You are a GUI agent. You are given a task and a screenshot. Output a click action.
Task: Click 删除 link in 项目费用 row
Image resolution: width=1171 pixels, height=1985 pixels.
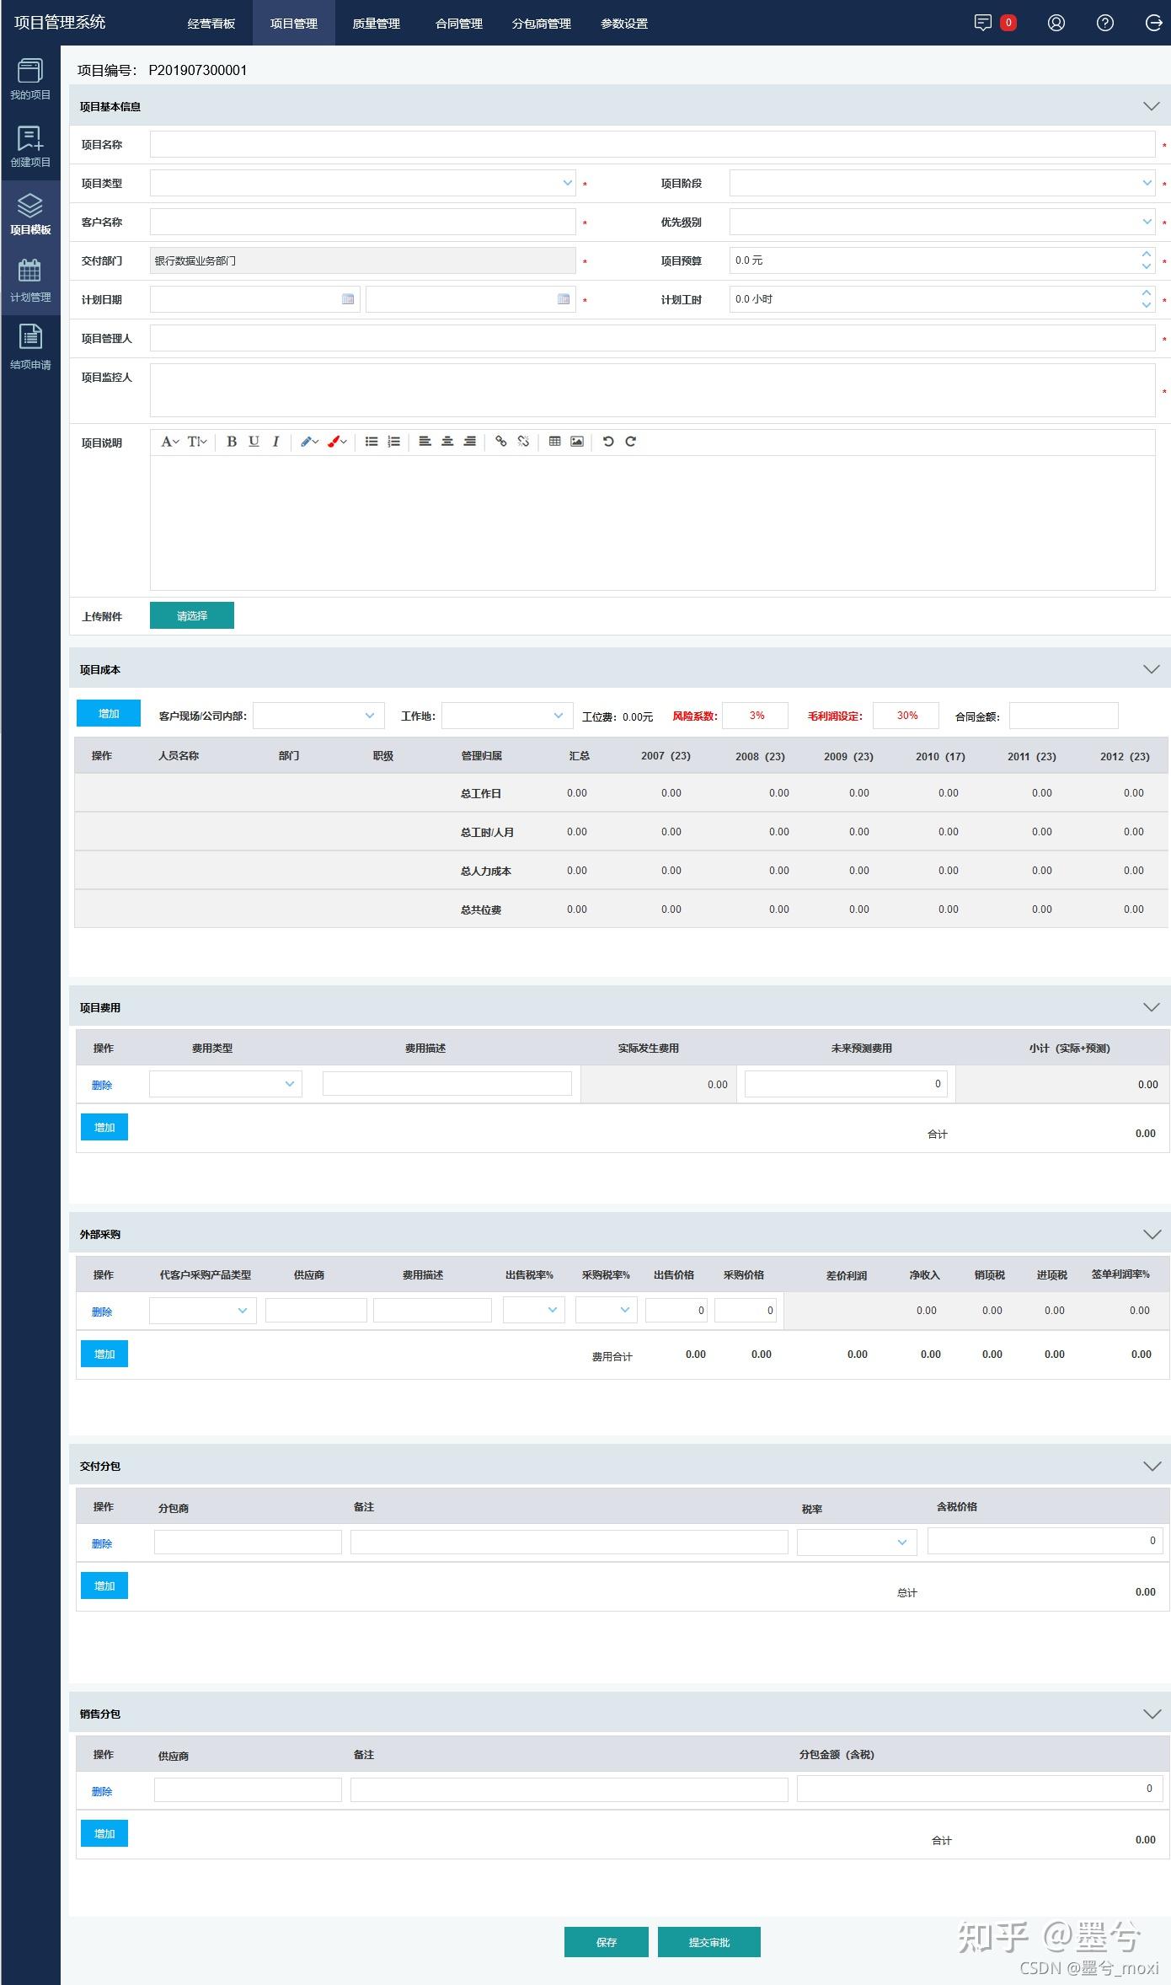click(x=102, y=1085)
